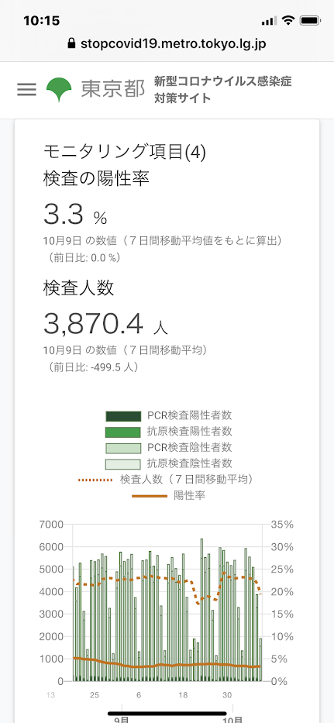Toggle 検査人数（７日間移動平均）dotted line legend
The image size is (334, 723).
pos(166,480)
